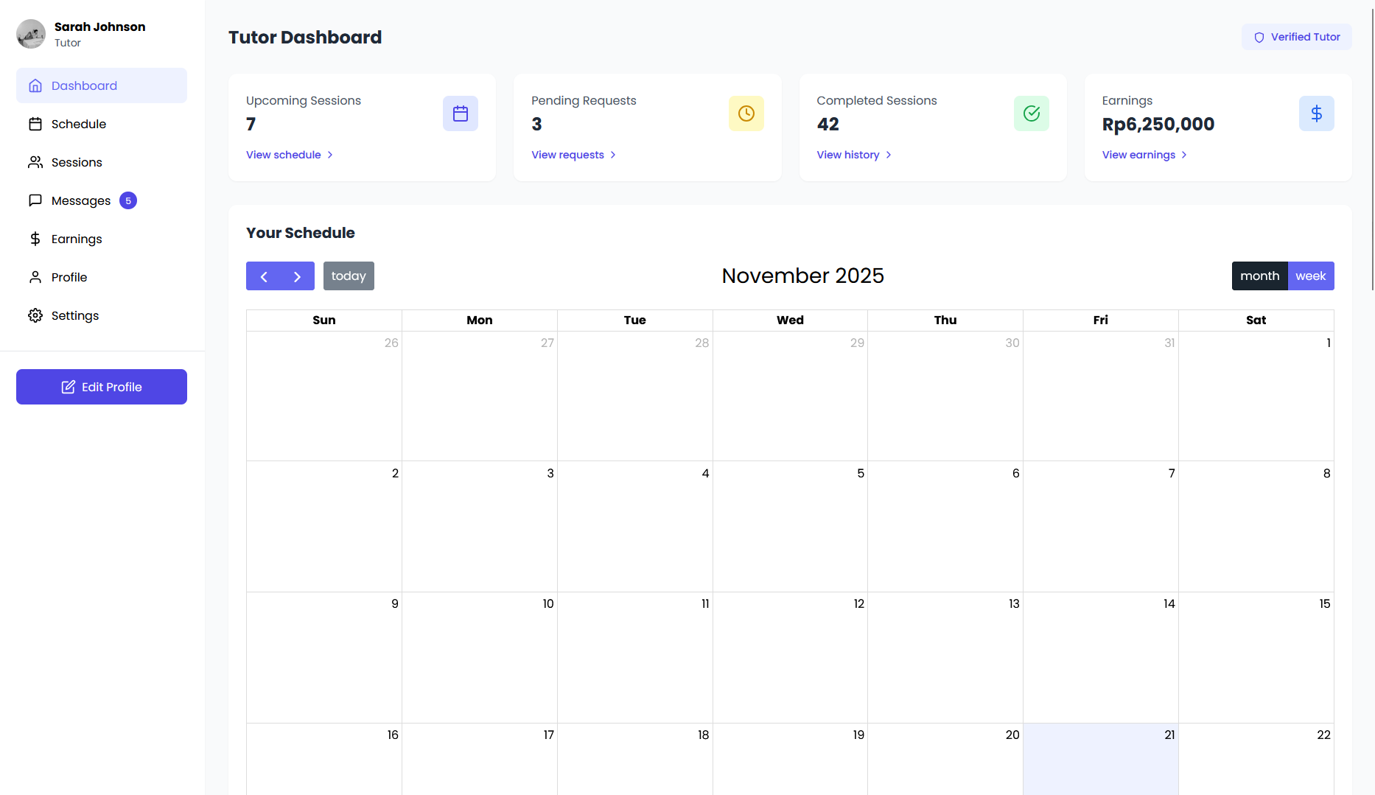Click the shield Verified Tutor badge

(1296, 37)
